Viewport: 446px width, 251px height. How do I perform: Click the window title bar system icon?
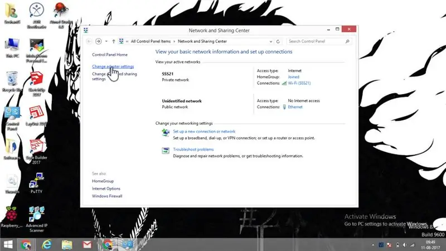(x=86, y=30)
